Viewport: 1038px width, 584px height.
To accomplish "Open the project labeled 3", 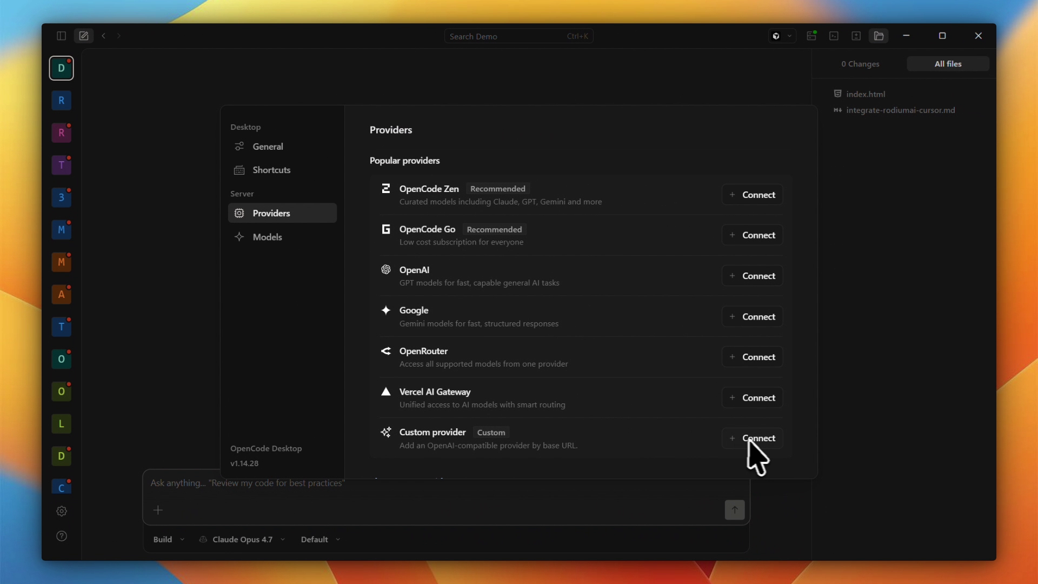I will pos(61,197).
